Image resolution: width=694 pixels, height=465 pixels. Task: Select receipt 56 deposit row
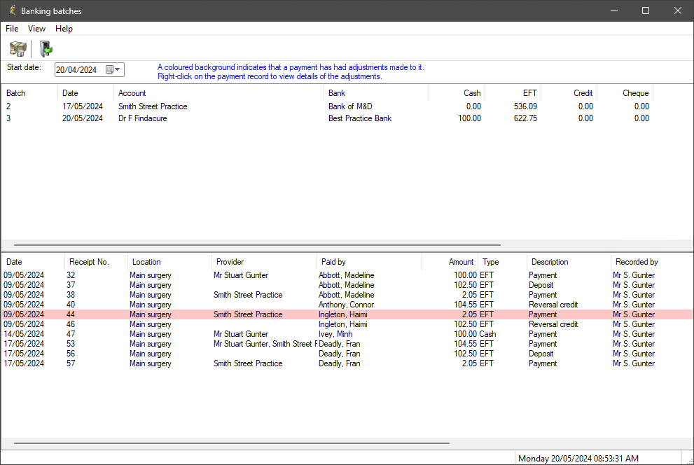point(347,354)
